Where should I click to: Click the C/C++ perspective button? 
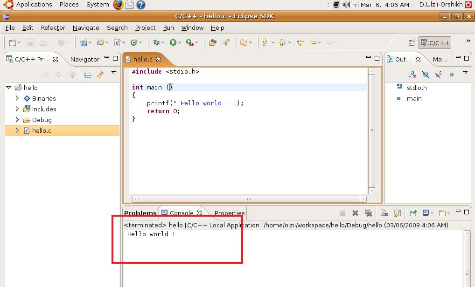435,43
